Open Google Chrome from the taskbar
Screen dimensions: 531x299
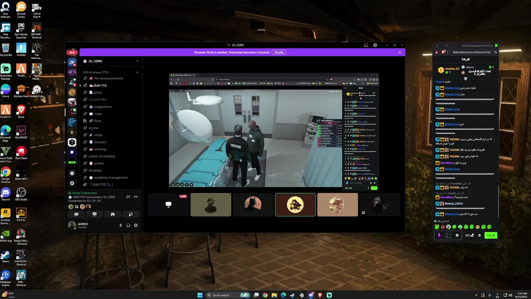pyautogui.click(x=265, y=295)
